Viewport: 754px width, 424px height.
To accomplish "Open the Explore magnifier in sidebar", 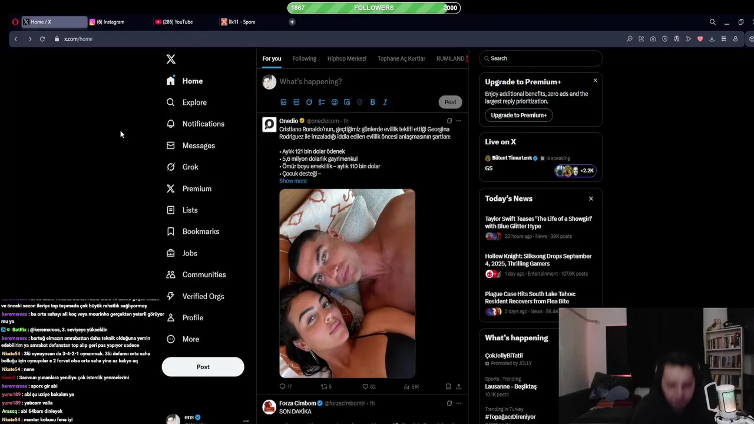I will pos(170,102).
